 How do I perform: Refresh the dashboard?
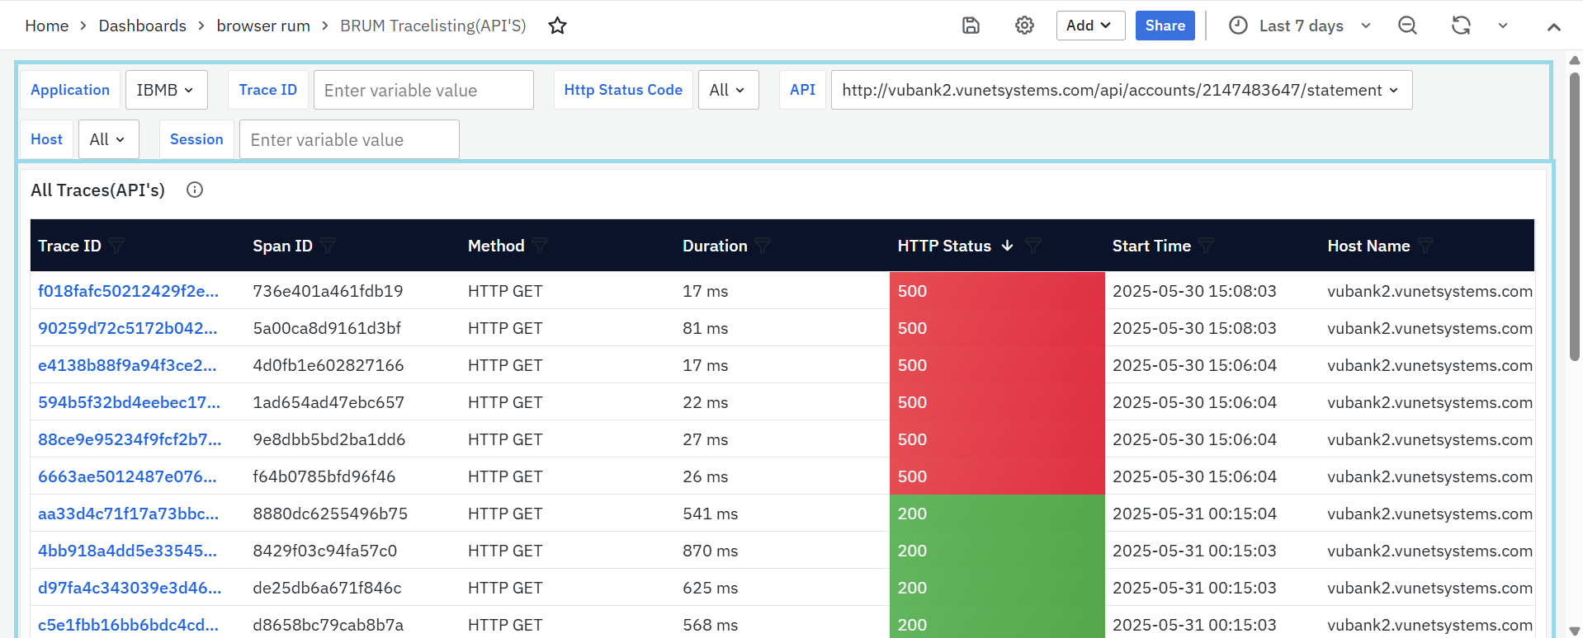pos(1461,26)
